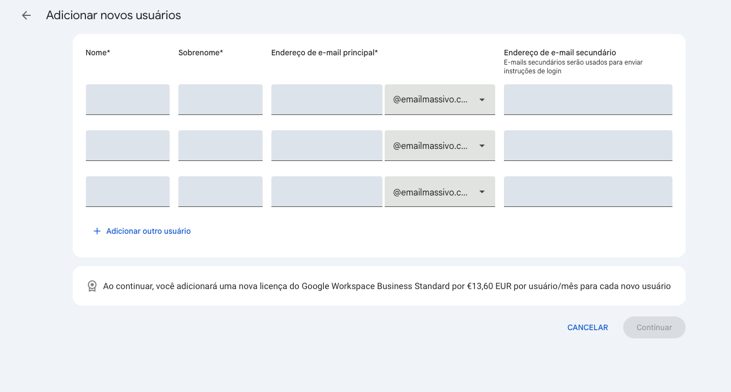Select the second row Nome field
Screen dimensions: 731x392
coord(127,146)
